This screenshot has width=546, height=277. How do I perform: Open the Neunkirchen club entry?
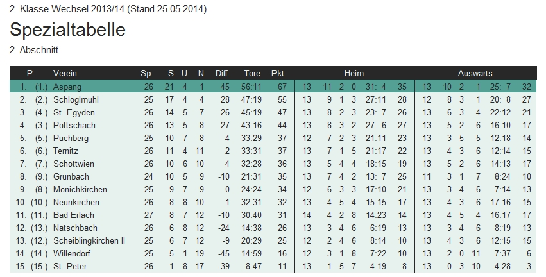click(x=76, y=202)
